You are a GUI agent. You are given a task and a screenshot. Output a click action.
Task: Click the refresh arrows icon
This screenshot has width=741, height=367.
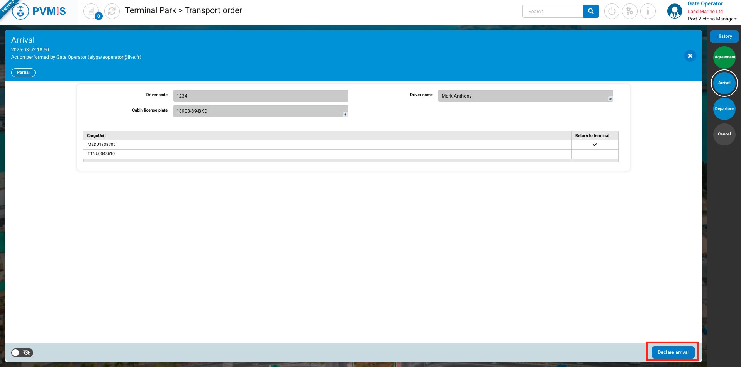(112, 11)
